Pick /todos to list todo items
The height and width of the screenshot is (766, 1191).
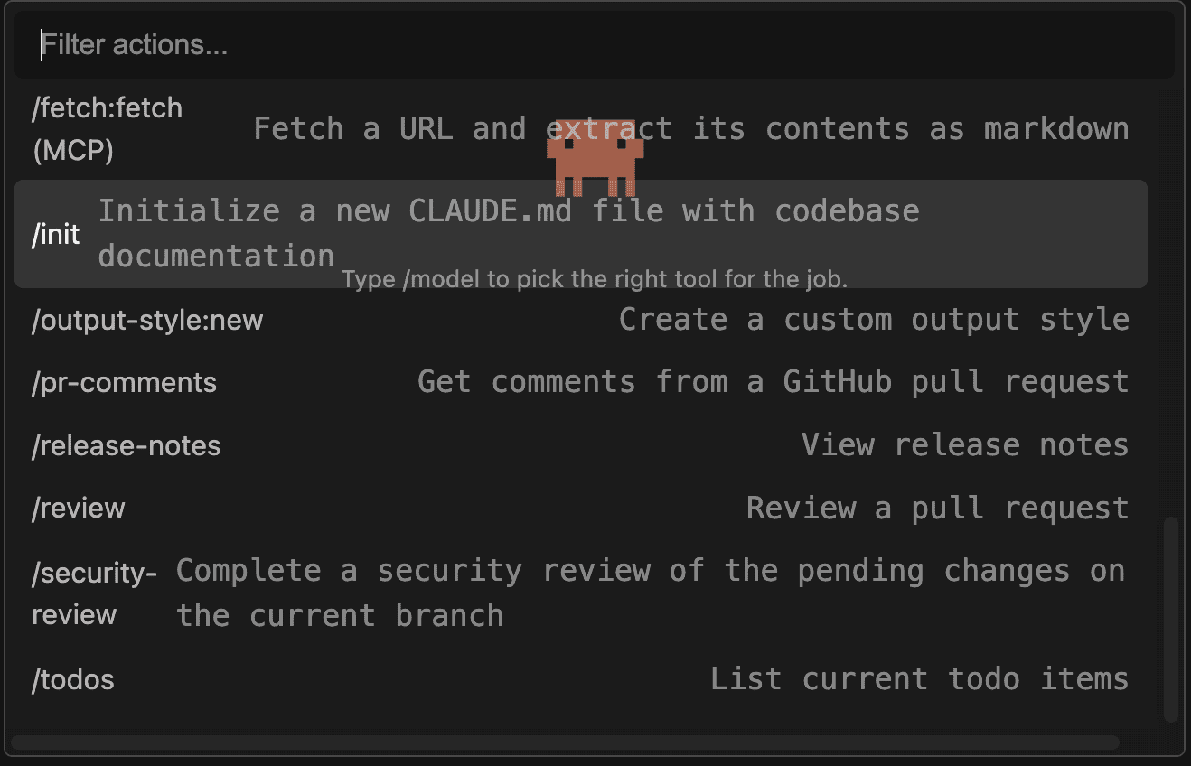[72, 679]
